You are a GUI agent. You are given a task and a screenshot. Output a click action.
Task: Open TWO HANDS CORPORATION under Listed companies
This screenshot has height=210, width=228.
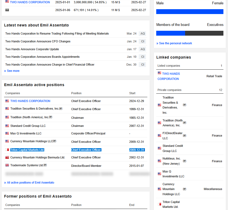point(169,76)
